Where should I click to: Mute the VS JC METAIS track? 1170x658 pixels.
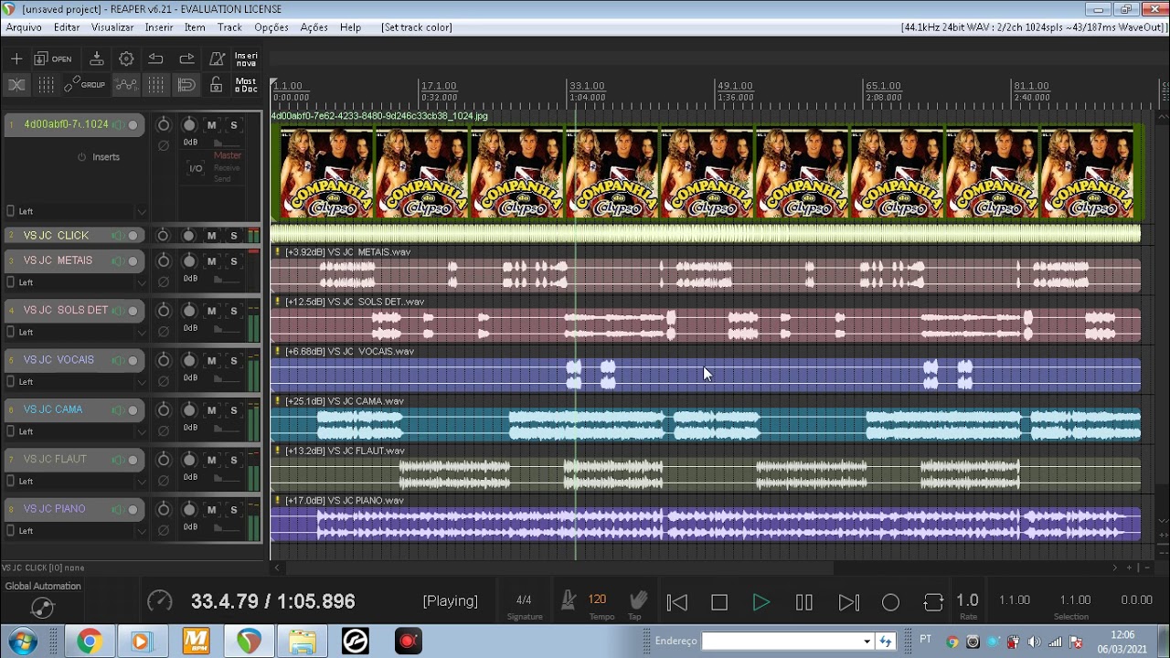click(212, 261)
